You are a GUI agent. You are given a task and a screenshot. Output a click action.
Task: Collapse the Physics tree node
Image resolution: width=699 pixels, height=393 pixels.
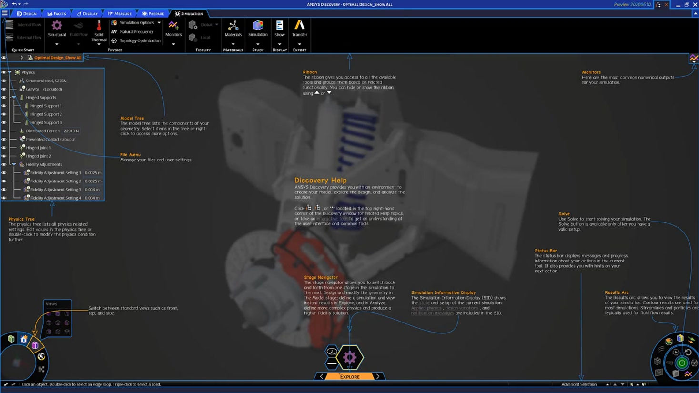pyautogui.click(x=10, y=72)
